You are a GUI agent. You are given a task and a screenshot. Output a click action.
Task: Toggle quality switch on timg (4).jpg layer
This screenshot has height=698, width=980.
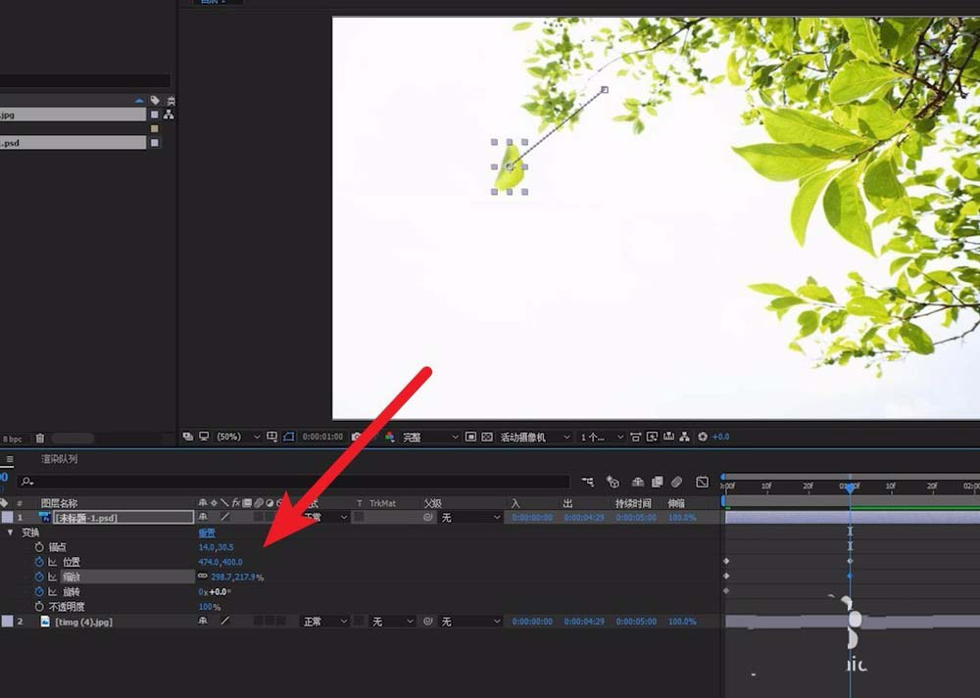pos(225,622)
